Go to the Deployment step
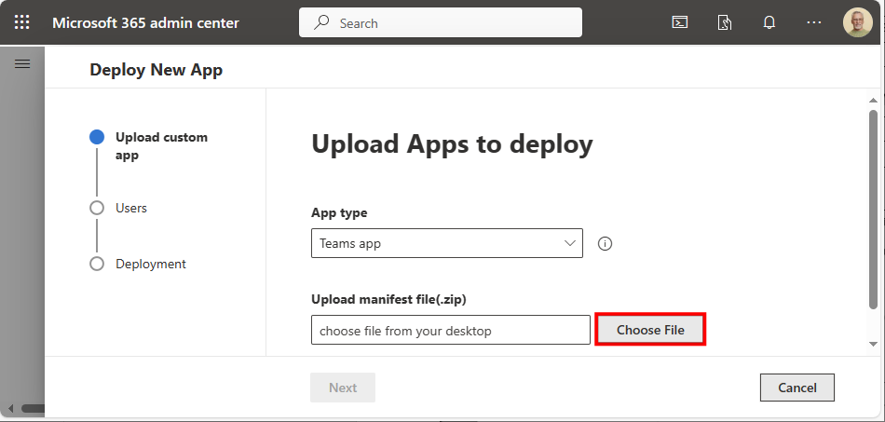Image resolution: width=885 pixels, height=422 pixels. [138, 264]
